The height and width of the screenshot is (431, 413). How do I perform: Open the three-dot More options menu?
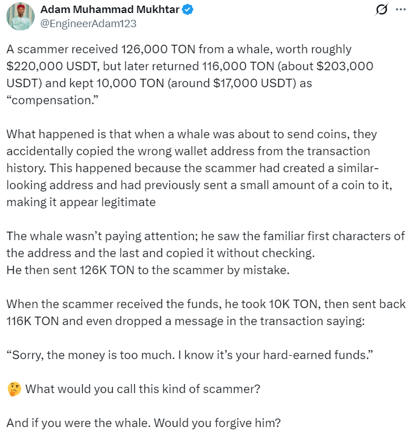401,10
